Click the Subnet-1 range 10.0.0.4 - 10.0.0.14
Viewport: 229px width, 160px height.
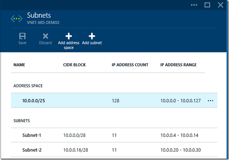coord(180,135)
